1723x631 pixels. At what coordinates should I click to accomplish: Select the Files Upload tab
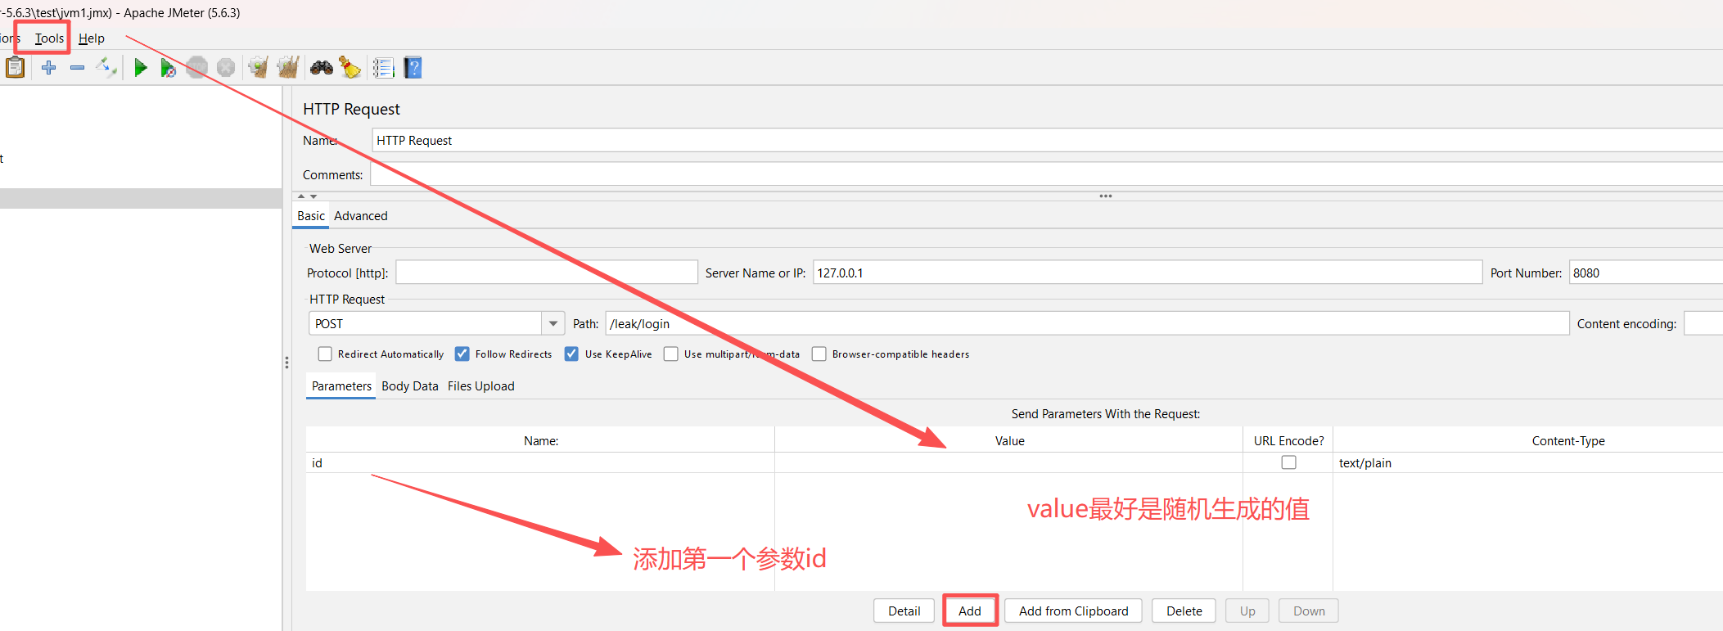point(481,386)
